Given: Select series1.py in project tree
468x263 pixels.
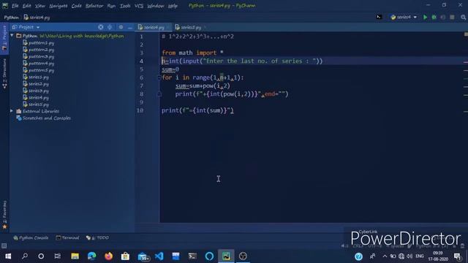Looking at the screenshot, I should click(36, 77).
